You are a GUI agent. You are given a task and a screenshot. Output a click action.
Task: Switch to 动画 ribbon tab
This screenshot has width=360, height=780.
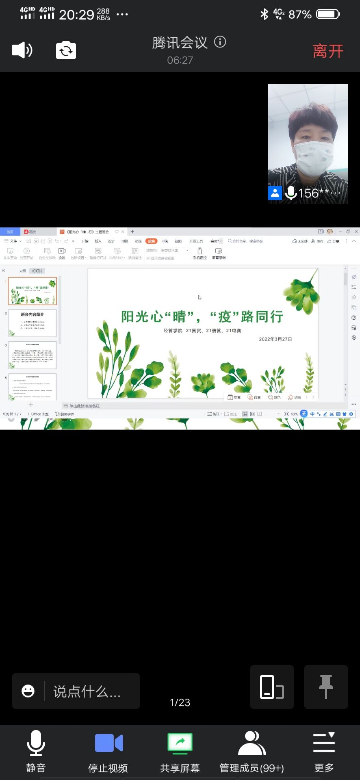(x=138, y=241)
